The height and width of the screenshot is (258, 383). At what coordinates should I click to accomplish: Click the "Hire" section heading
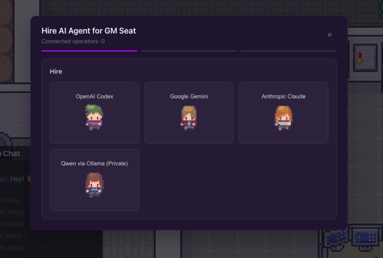[x=56, y=72]
